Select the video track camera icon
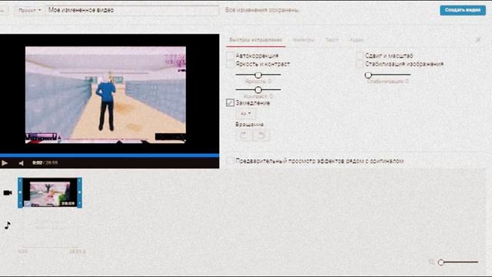 click(8, 193)
